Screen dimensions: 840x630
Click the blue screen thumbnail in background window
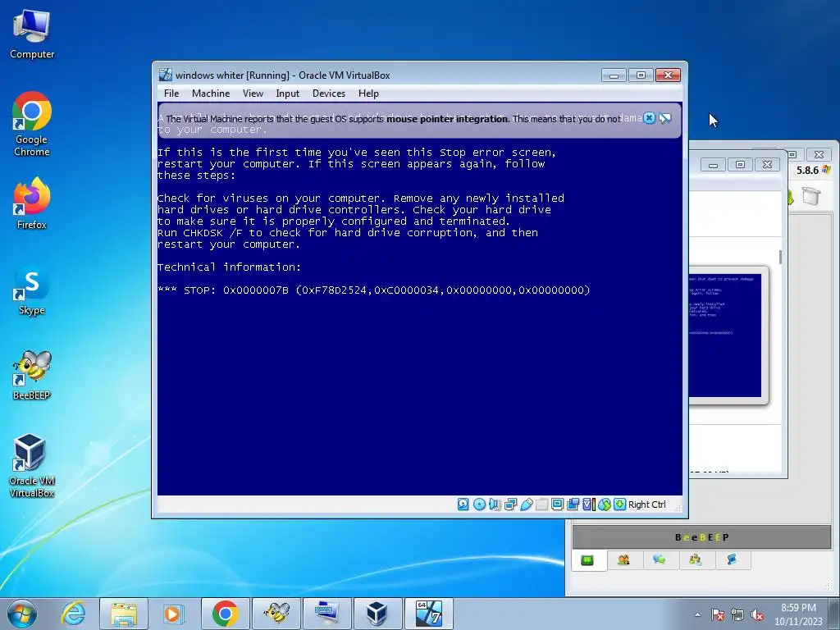pos(725,336)
